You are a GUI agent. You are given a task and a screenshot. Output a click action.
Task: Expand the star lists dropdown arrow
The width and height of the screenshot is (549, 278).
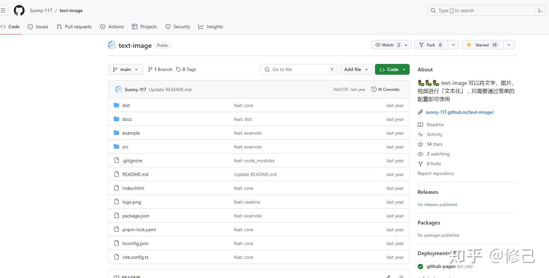click(x=509, y=45)
